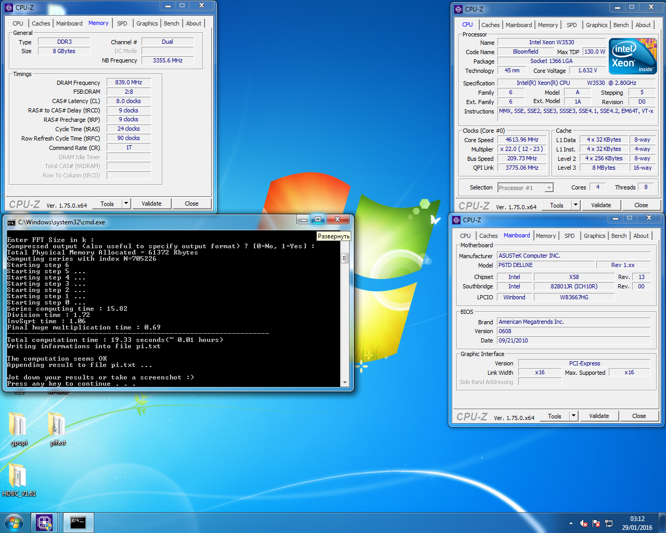Viewport: 666px width, 533px height.
Task: Close the cmd.exe window
Action: pos(337,219)
